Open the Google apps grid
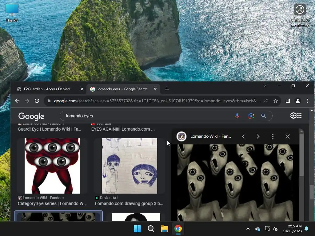This screenshot has height=236, width=315. (299, 116)
